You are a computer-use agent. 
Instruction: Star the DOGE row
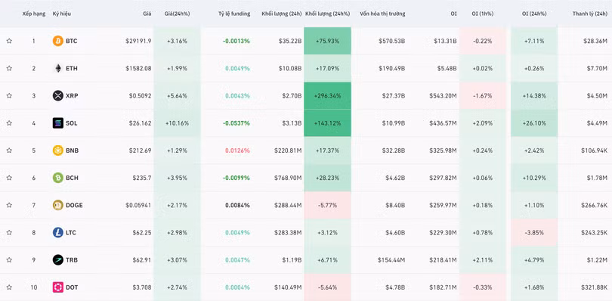[9, 205]
